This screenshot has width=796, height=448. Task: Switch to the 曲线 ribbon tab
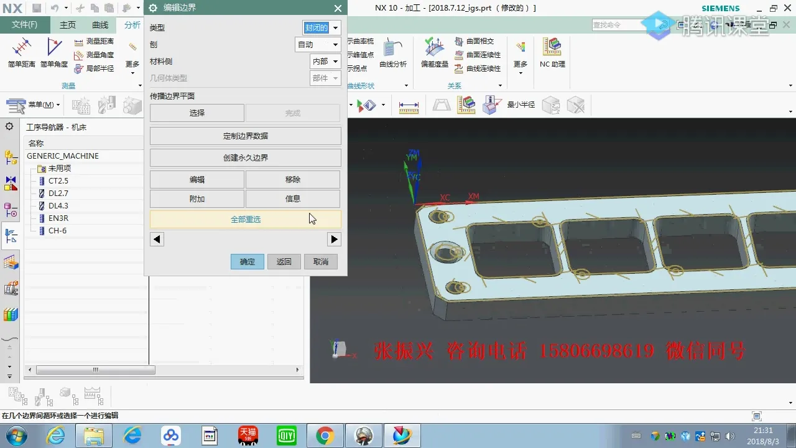99,25
